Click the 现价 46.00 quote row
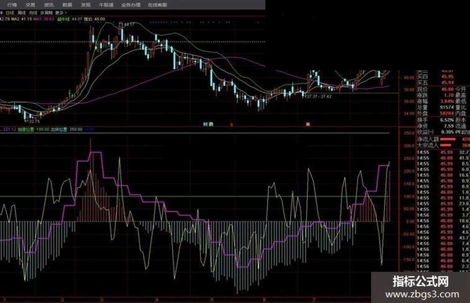Image resolution: width=470 pixels, height=303 pixels. click(x=435, y=89)
